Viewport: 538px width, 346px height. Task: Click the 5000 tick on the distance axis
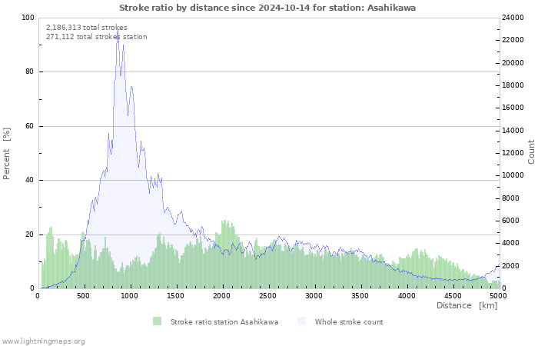click(498, 296)
